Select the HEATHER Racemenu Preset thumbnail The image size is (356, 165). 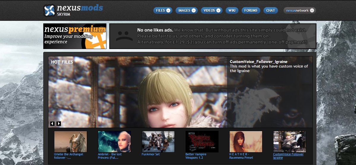click(246, 142)
